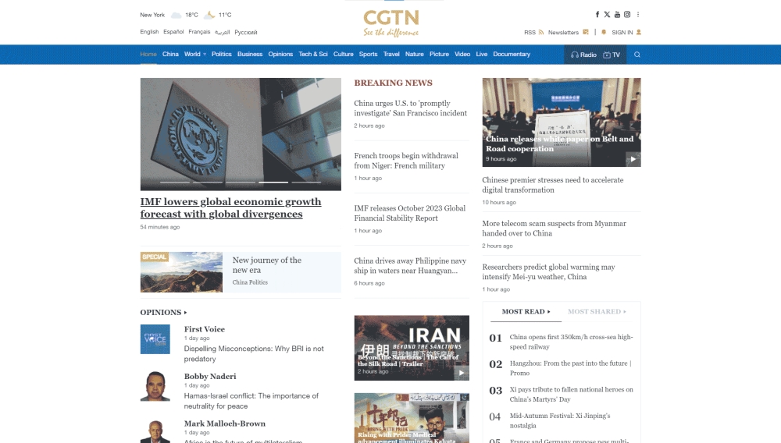Click the night weather moon icon
The height and width of the screenshot is (443, 781).
point(209,15)
